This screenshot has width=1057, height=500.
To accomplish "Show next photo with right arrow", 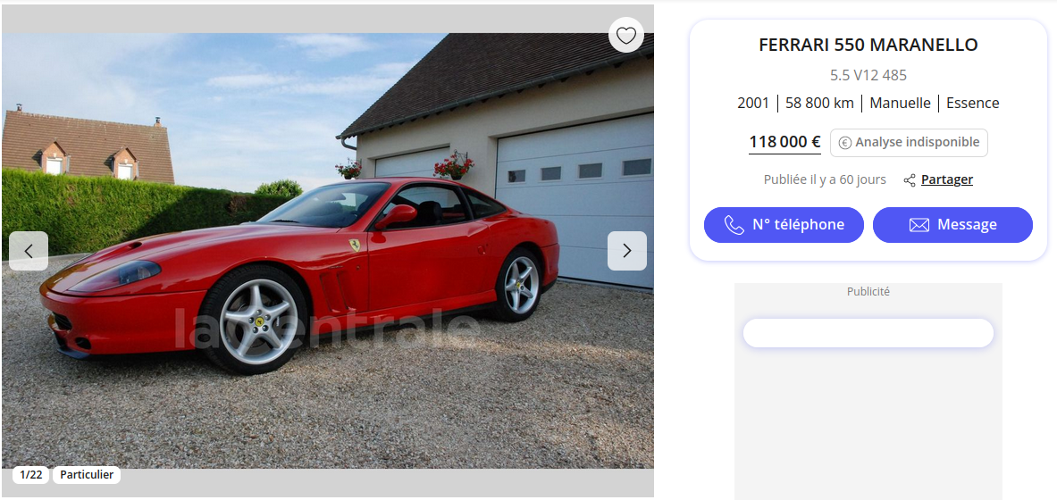I will [x=627, y=251].
